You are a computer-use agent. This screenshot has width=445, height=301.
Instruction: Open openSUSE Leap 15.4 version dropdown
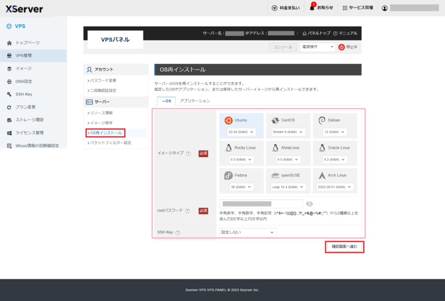288,187
